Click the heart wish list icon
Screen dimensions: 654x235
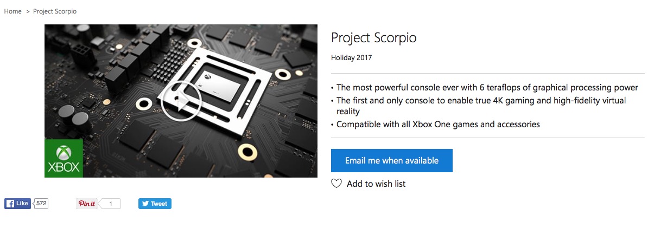point(336,184)
